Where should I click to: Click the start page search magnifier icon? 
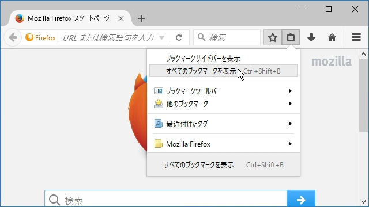[x=54, y=200]
